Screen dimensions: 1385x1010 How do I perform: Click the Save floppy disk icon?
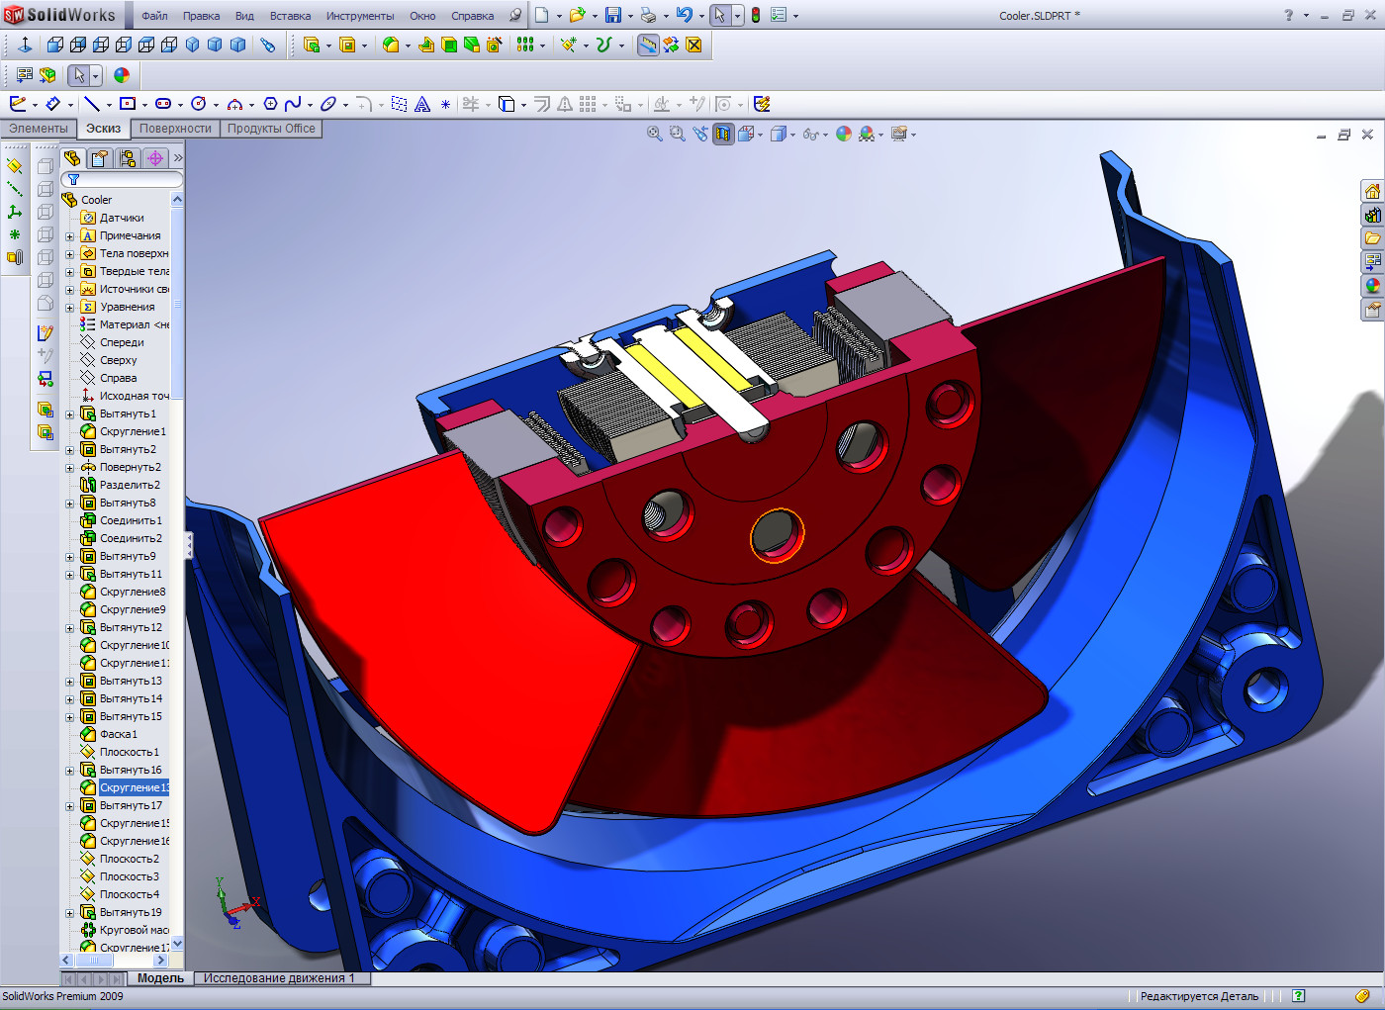click(x=613, y=15)
